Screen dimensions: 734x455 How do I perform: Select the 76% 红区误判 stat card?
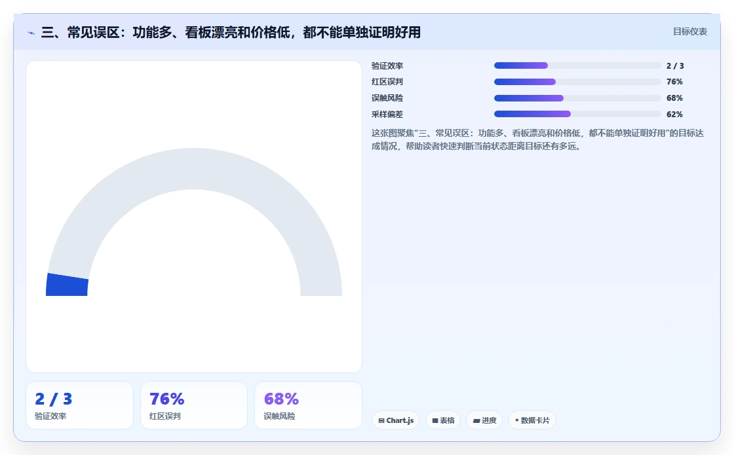pyautogui.click(x=194, y=405)
